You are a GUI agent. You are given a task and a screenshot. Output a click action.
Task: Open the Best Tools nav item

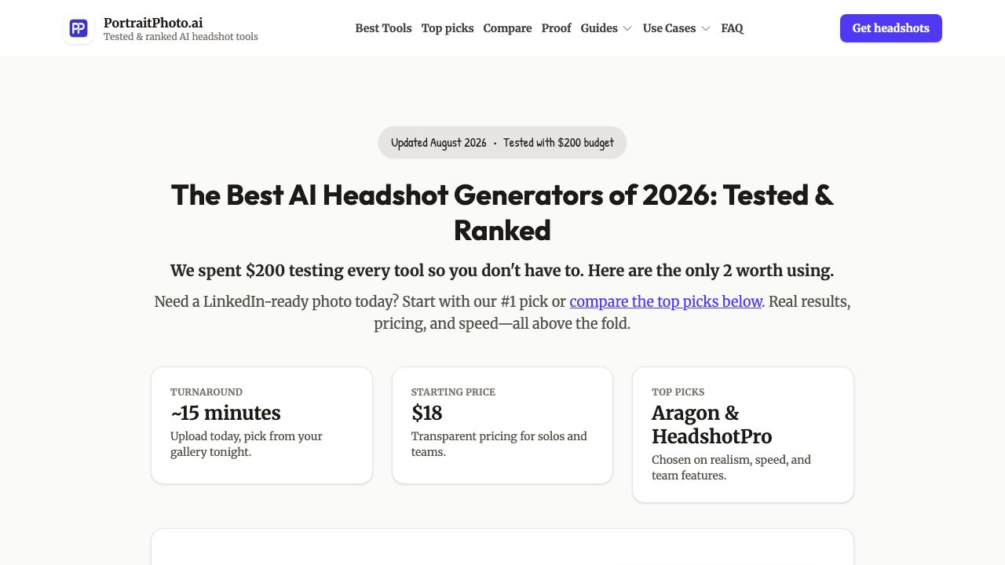pos(383,28)
